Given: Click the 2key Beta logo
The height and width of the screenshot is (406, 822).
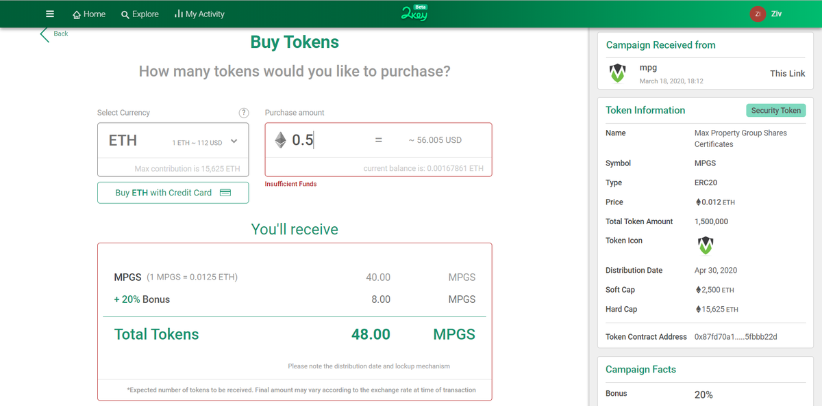Looking at the screenshot, I should coord(414,13).
